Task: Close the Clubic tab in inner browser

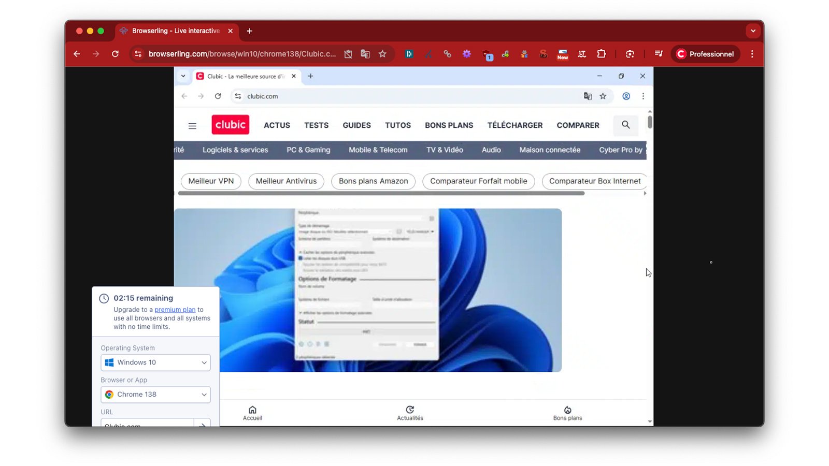Action: pos(294,76)
